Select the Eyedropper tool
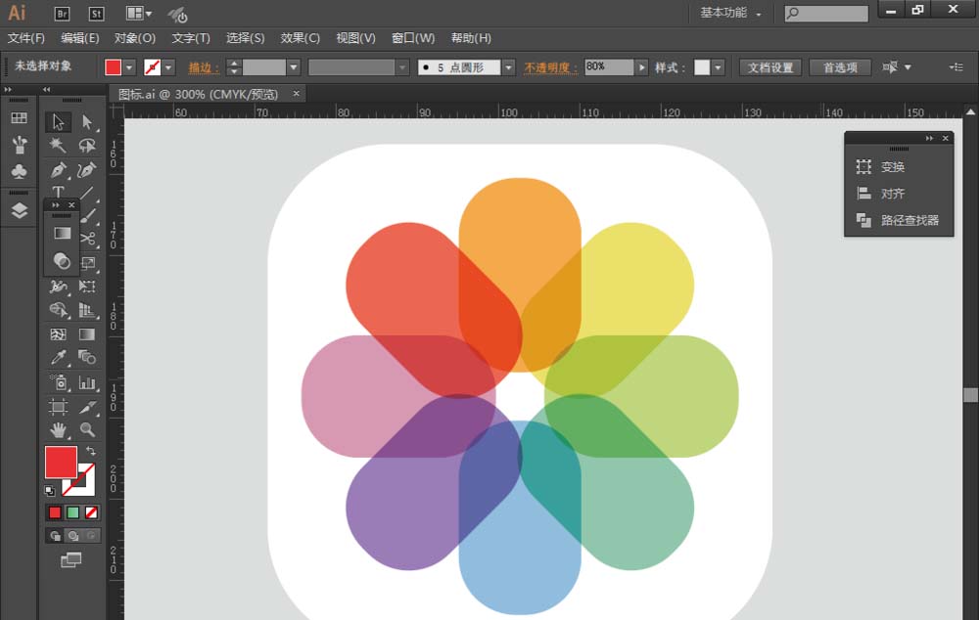Viewport: 979px width, 620px height. 58,357
